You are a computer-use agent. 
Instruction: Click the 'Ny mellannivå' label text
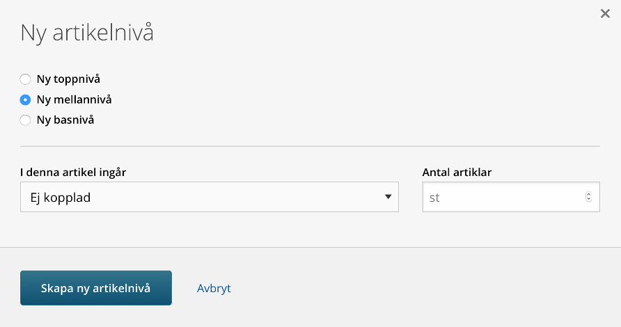74,99
